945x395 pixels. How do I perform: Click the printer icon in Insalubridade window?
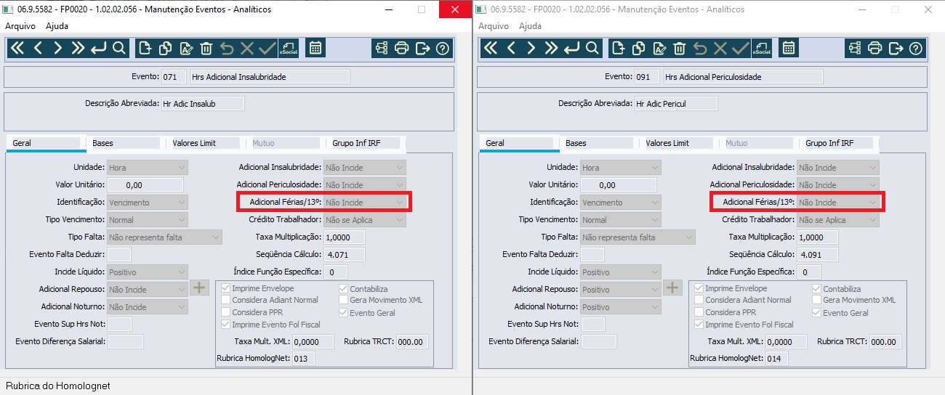coord(402,49)
